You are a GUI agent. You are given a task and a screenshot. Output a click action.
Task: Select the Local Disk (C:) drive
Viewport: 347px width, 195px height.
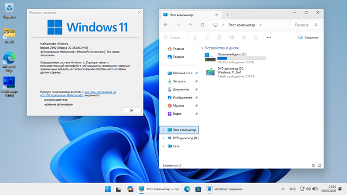point(235,58)
